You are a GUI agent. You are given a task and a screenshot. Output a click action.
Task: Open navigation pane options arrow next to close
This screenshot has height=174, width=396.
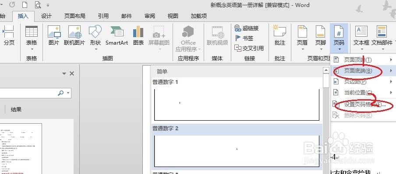(64, 73)
